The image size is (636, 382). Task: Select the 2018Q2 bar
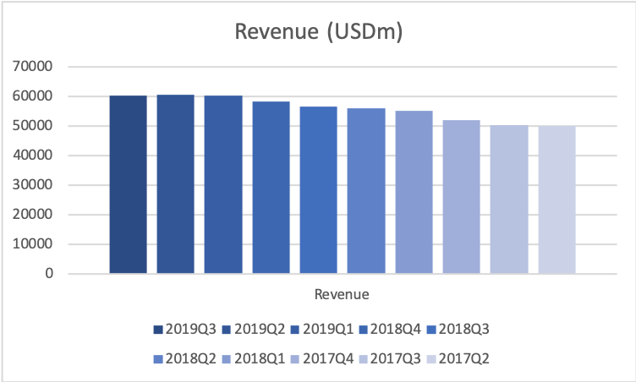coord(366,191)
